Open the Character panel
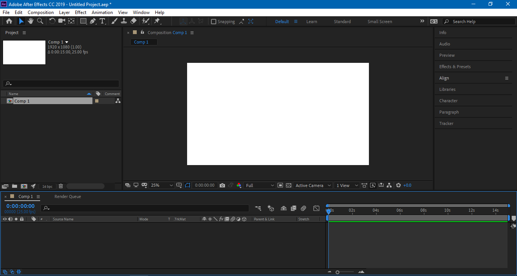517x276 pixels. tap(448, 101)
